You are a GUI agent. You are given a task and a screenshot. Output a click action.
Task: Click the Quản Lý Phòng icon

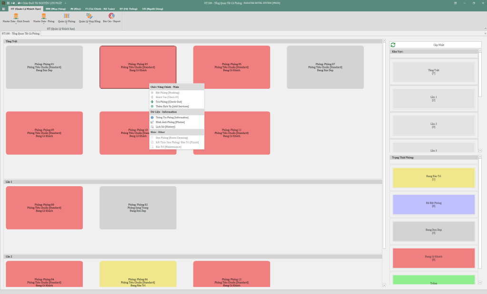coord(67,17)
